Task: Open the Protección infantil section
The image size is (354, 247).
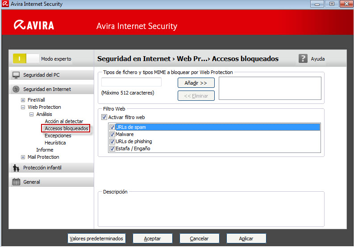Action: pyautogui.click(x=51, y=168)
